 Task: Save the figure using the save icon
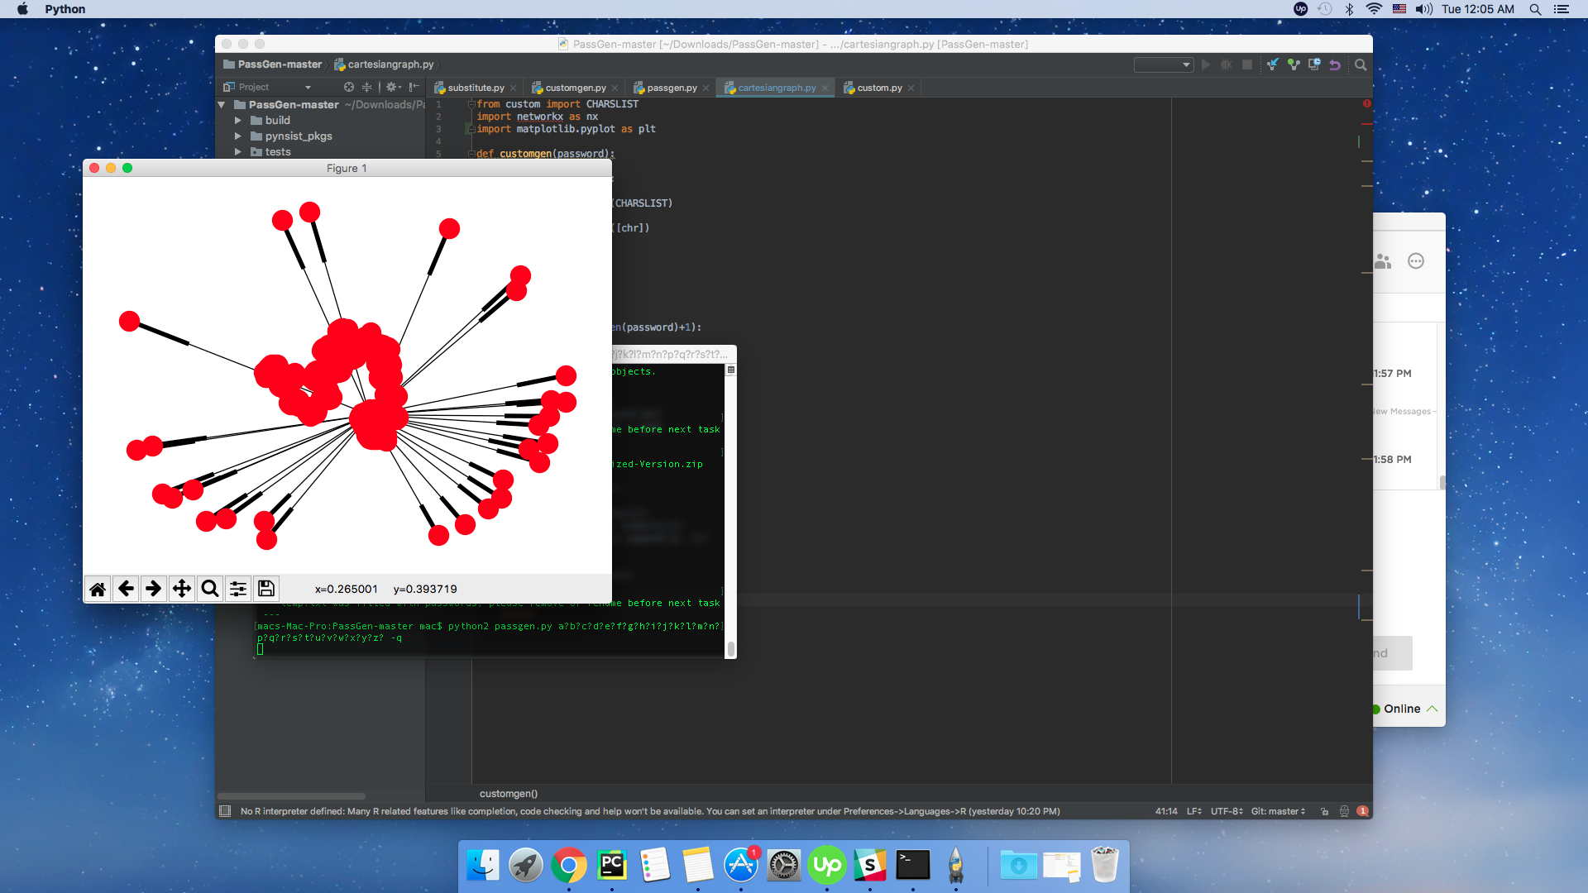tap(265, 588)
